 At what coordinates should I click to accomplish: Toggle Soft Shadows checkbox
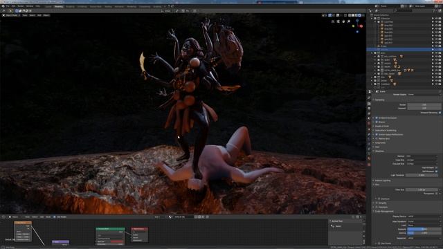437,172
